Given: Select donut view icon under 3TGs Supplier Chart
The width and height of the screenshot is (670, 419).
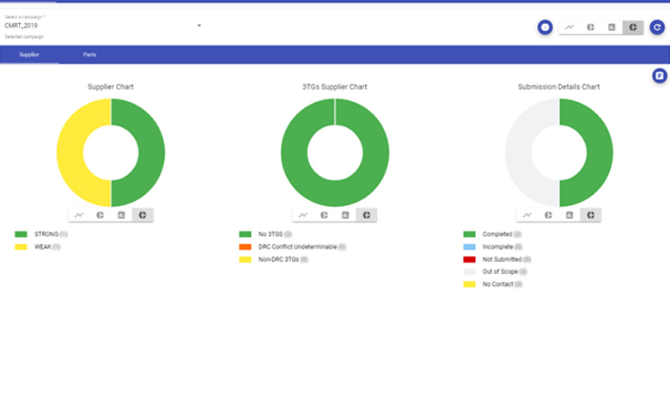Looking at the screenshot, I should coord(367,215).
